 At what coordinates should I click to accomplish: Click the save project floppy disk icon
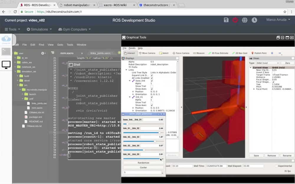pyautogui.click(x=226, y=20)
